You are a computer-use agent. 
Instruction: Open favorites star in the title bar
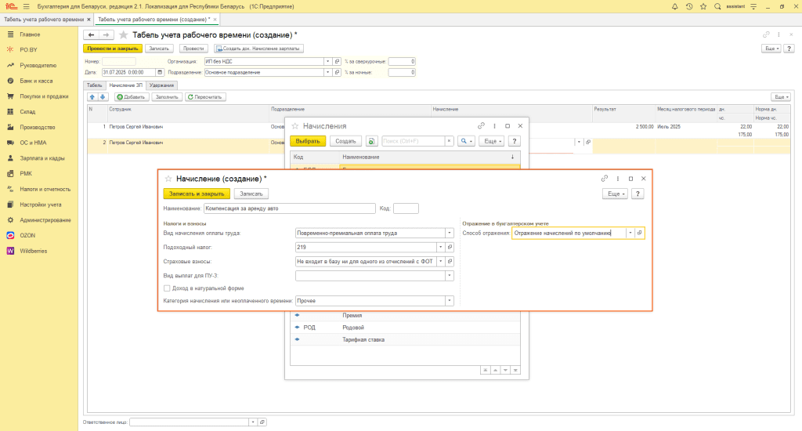click(703, 6)
